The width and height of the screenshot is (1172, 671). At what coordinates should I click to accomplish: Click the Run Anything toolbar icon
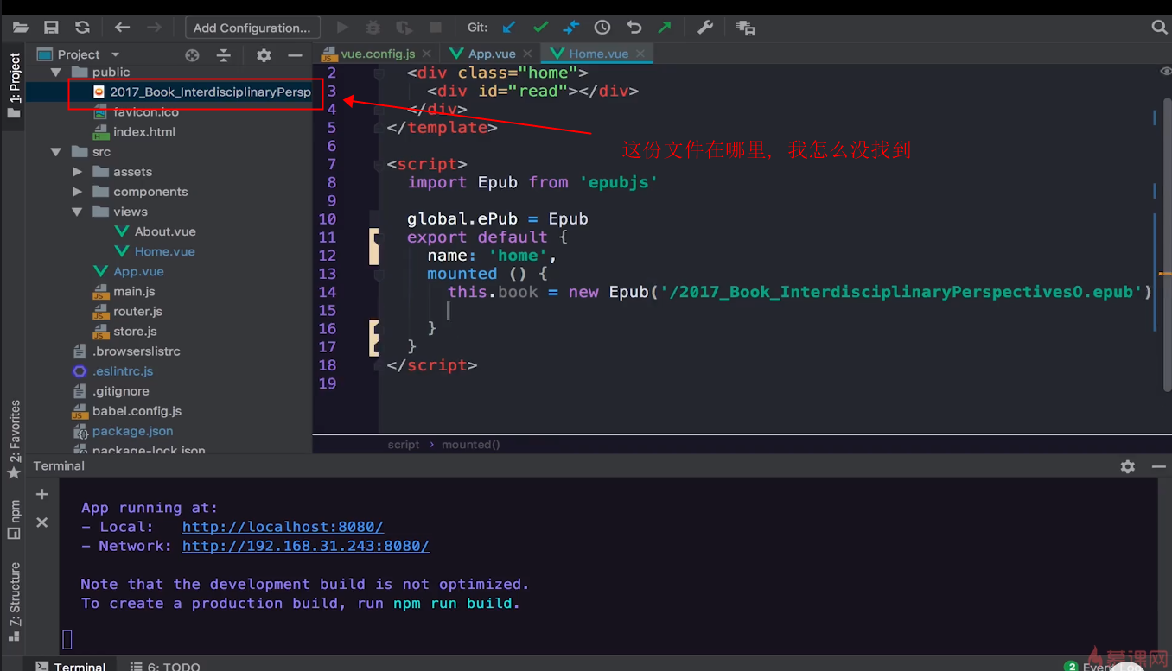pos(746,28)
